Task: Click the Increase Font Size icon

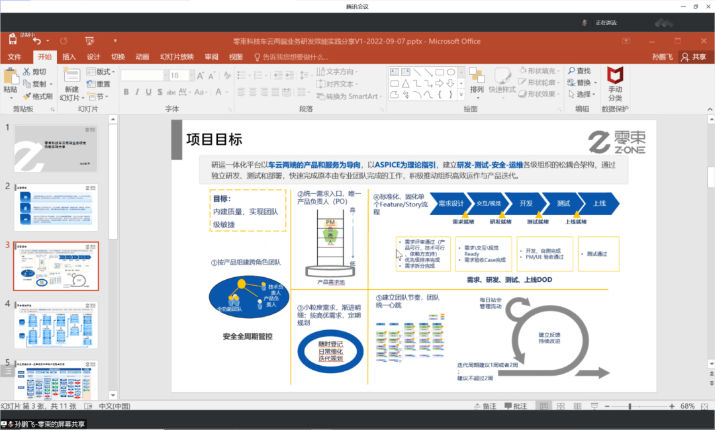Action: tap(200, 75)
